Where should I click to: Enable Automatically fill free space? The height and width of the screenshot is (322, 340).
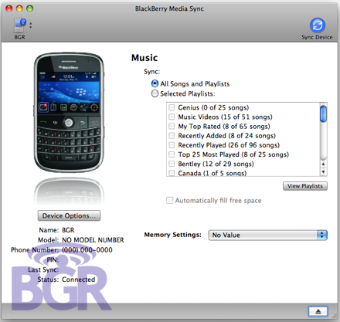(169, 200)
